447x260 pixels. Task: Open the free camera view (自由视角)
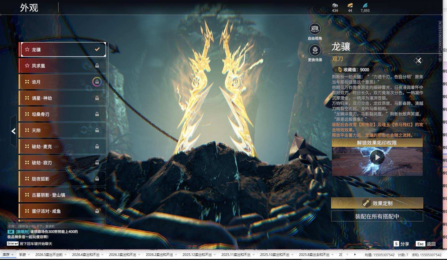[x=315, y=29]
